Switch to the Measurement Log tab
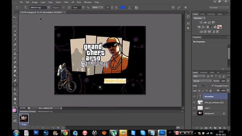This screenshot has height=136, width=242. pos(45,111)
